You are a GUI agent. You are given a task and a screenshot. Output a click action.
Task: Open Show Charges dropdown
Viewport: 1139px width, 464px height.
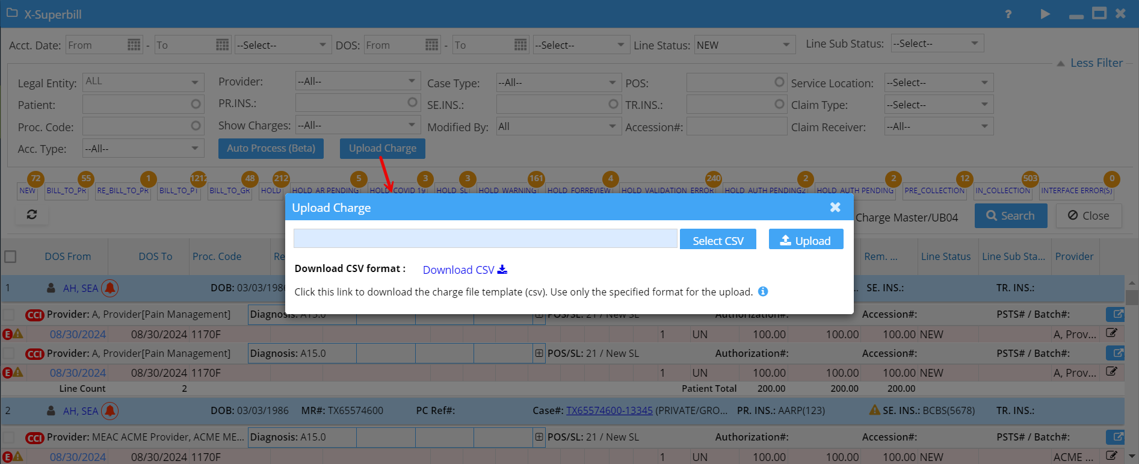357,125
